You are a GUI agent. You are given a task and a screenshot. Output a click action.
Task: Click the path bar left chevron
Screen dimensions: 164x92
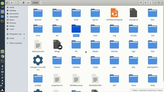point(20,3)
